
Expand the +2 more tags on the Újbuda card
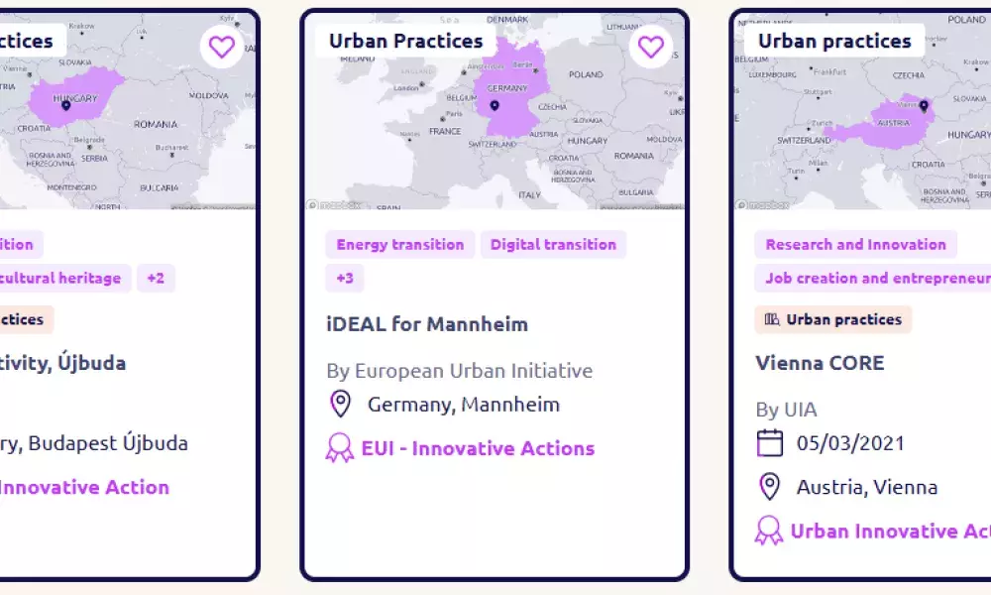[x=156, y=279]
